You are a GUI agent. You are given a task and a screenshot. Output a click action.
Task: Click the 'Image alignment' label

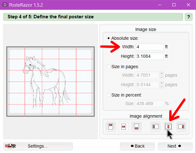coord(146,116)
